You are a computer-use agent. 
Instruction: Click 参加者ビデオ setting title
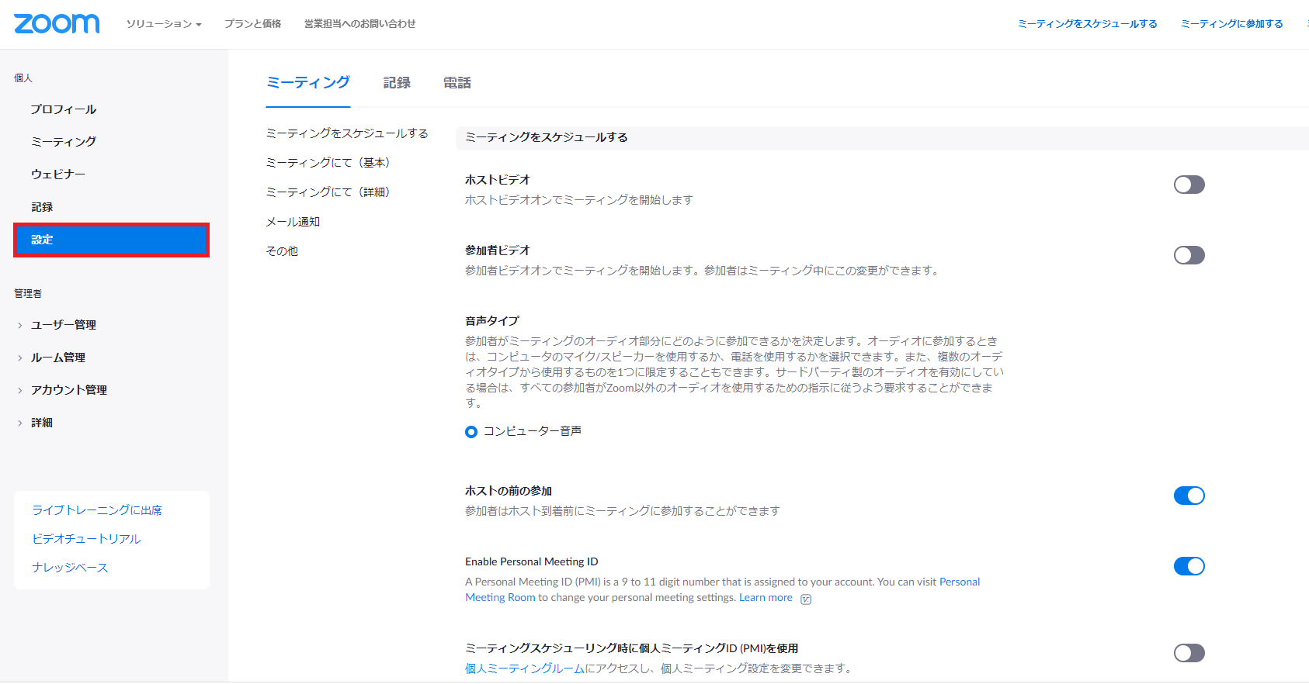(x=498, y=250)
